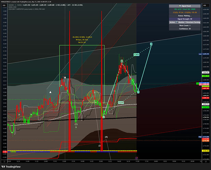Click the cyan 0.618 Fibonacci ratio tag
211x170 pixels.
121,103
